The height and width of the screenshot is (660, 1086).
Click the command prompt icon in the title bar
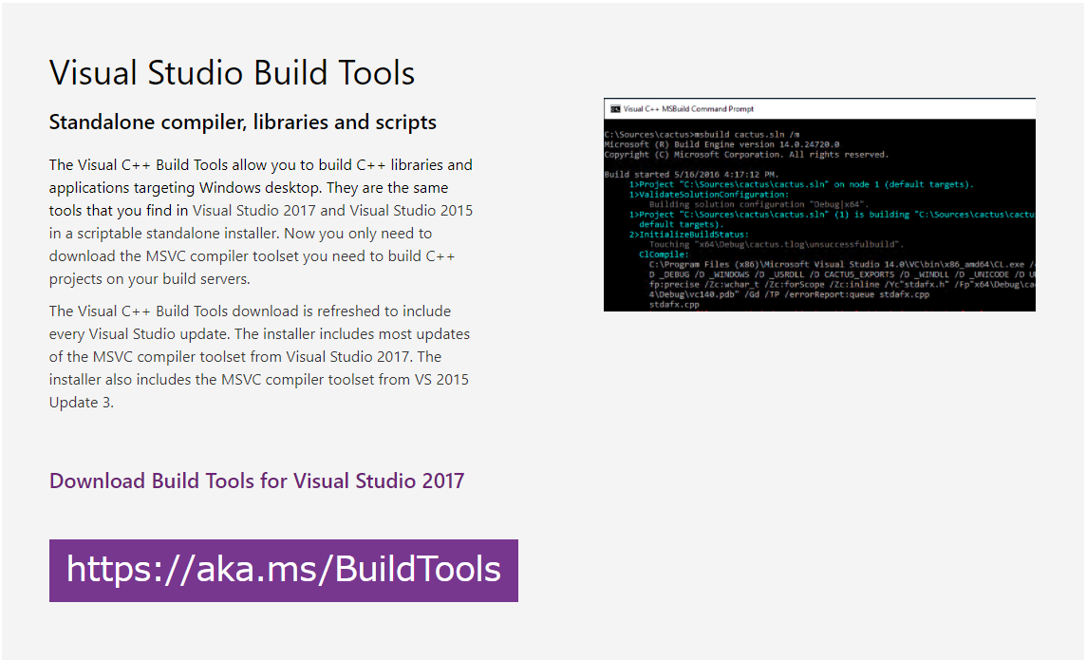[x=615, y=108]
